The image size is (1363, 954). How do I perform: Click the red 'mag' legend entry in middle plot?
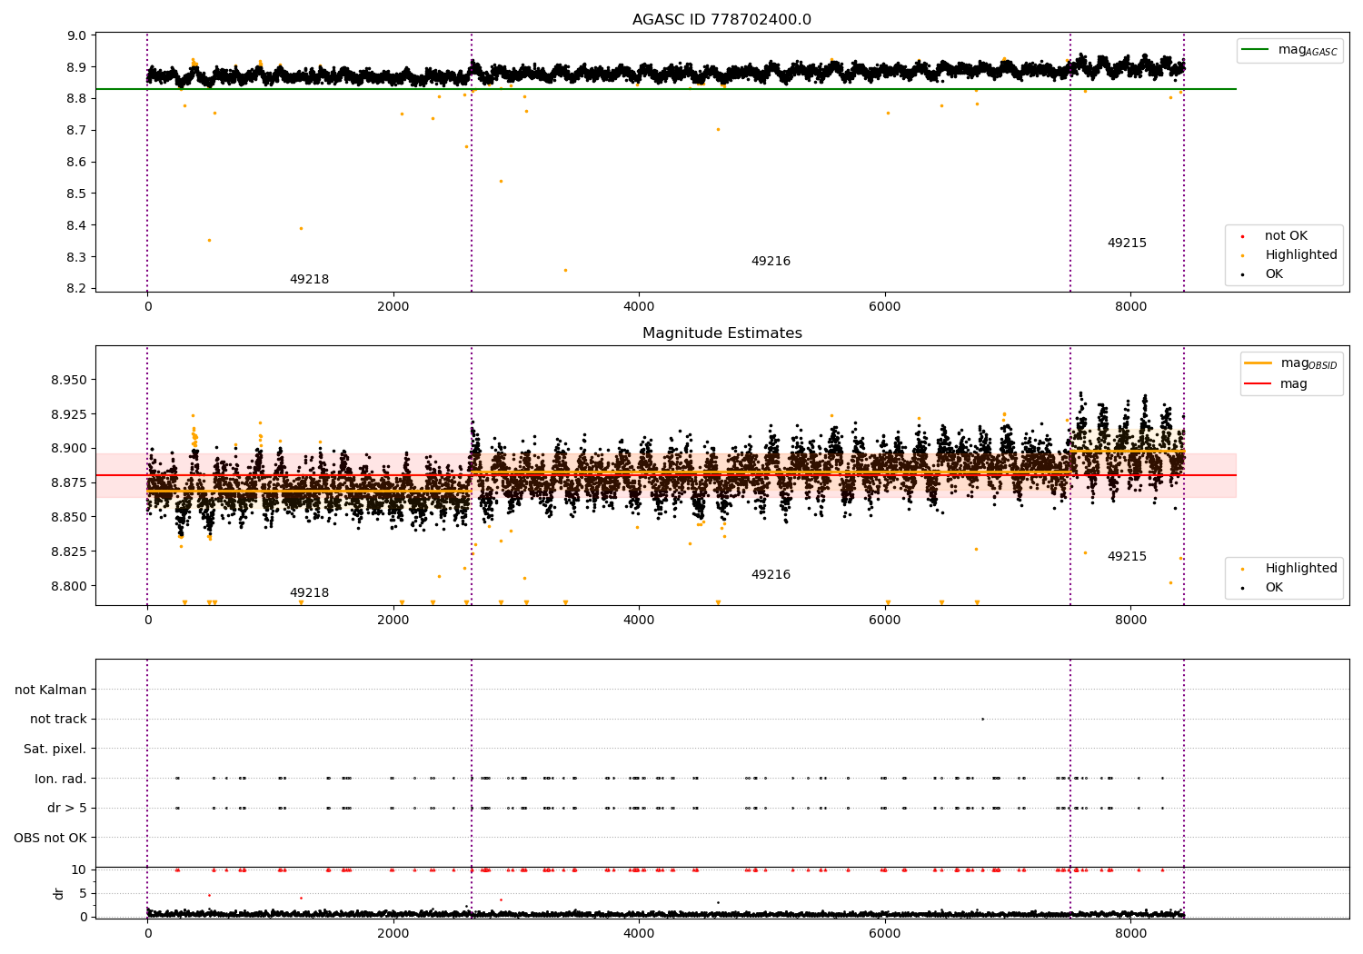[1276, 384]
